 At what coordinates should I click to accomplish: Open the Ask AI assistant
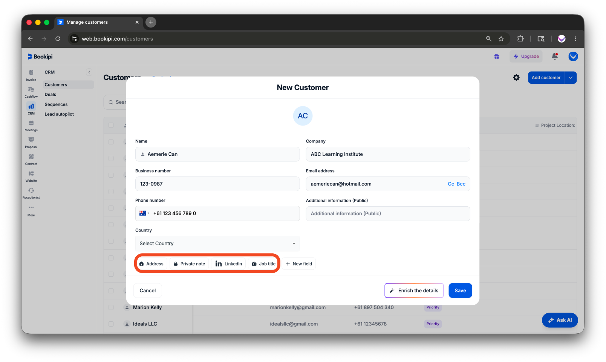pos(560,320)
